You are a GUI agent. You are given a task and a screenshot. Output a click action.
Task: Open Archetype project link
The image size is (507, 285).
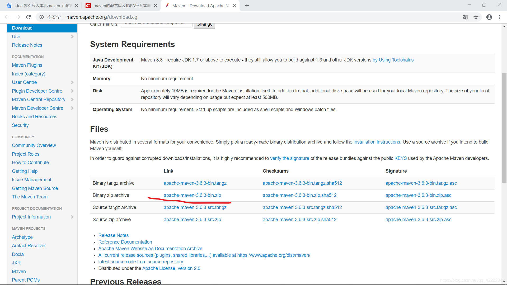pos(22,237)
